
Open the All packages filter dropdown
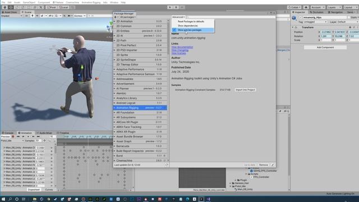click(128, 17)
